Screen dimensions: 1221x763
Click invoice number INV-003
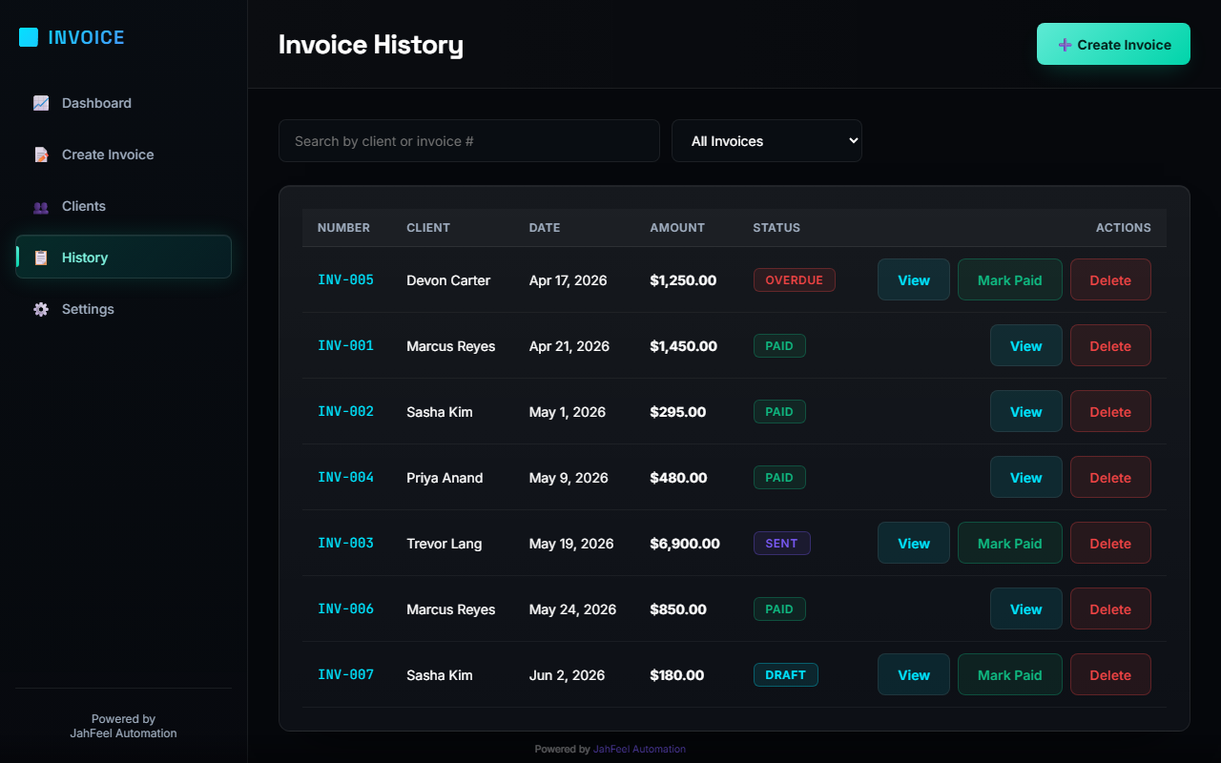pos(345,543)
